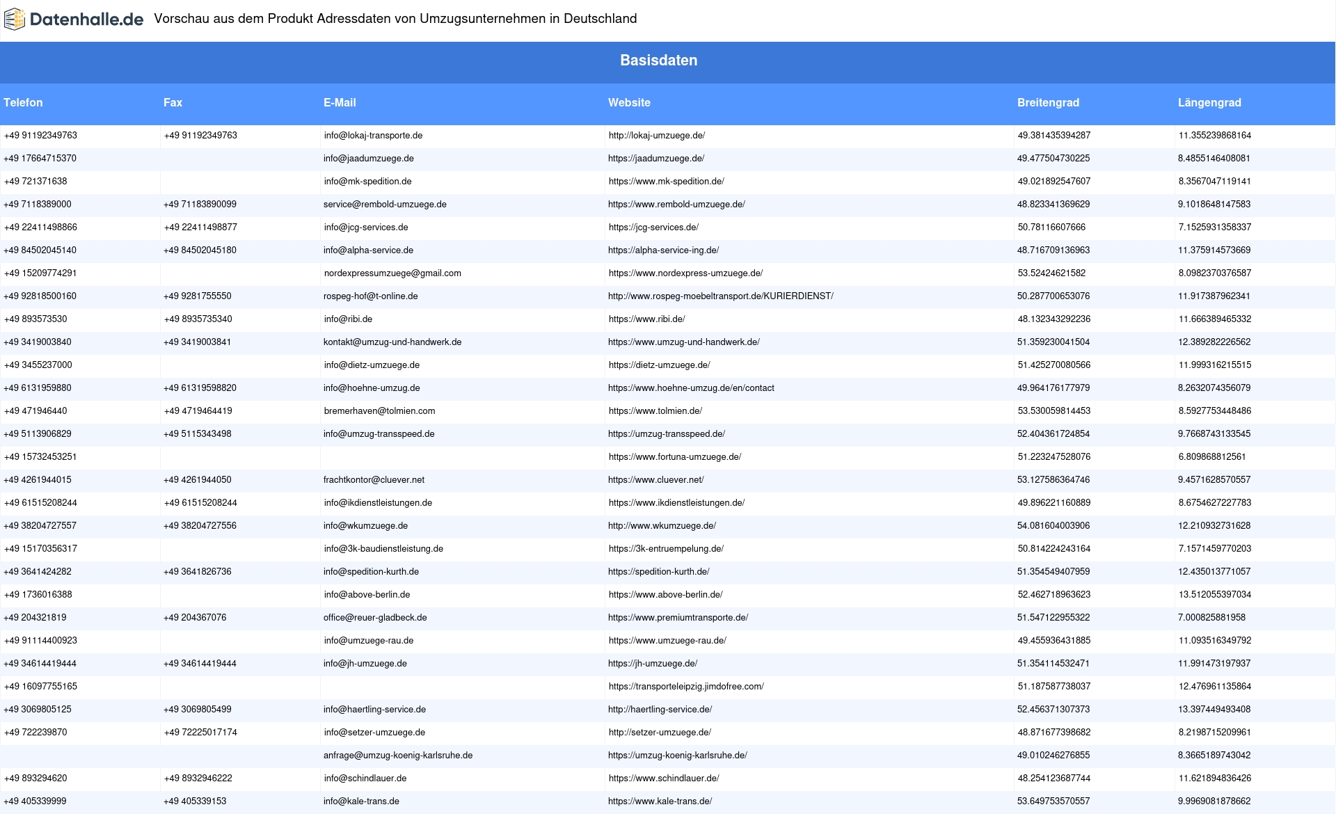The height and width of the screenshot is (814, 1336).
Task: Select latitude value 53.649753570557
Action: tap(1053, 801)
